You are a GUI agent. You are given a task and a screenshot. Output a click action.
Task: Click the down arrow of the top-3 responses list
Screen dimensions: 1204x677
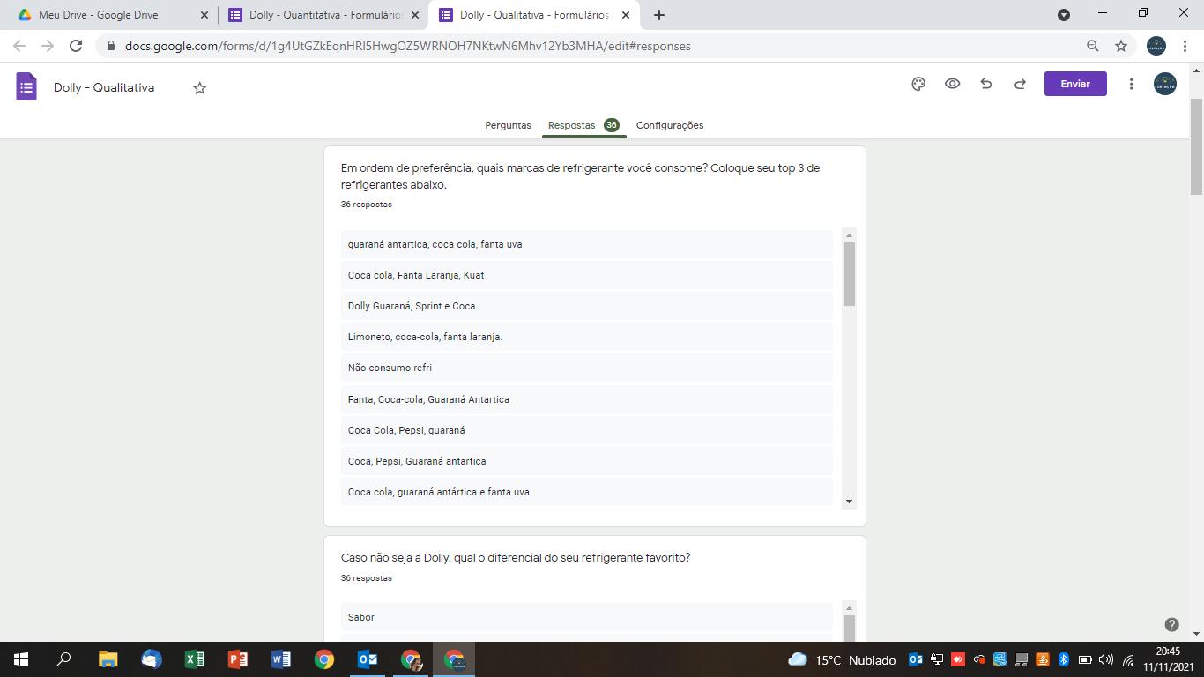coord(849,502)
